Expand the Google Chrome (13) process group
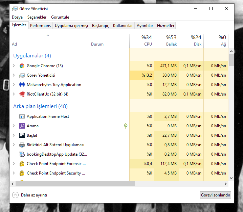The height and width of the screenshot is (212, 243). point(14,66)
